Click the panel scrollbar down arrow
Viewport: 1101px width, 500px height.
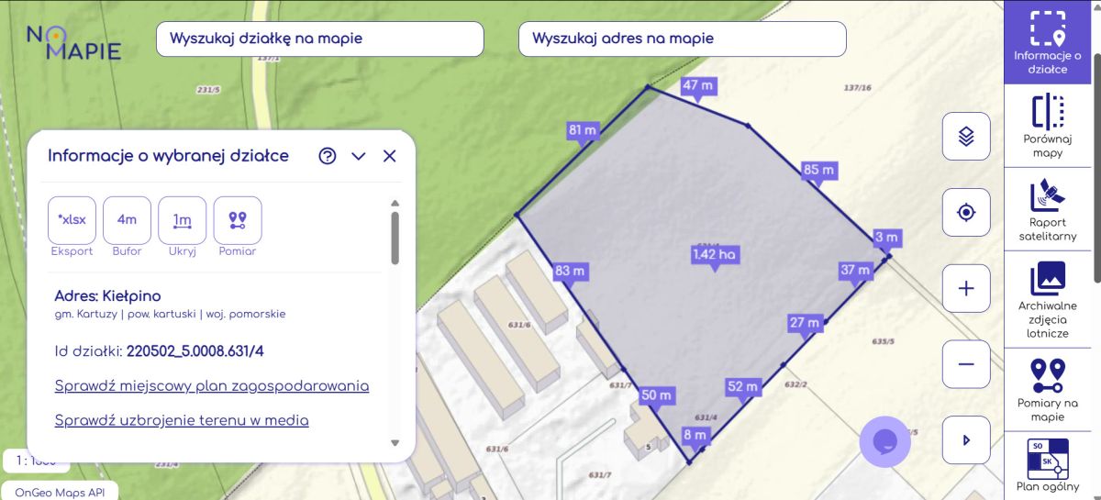[x=395, y=442]
